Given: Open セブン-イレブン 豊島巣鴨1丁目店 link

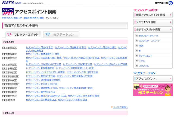Looking at the screenshot, I should tap(42, 88).
